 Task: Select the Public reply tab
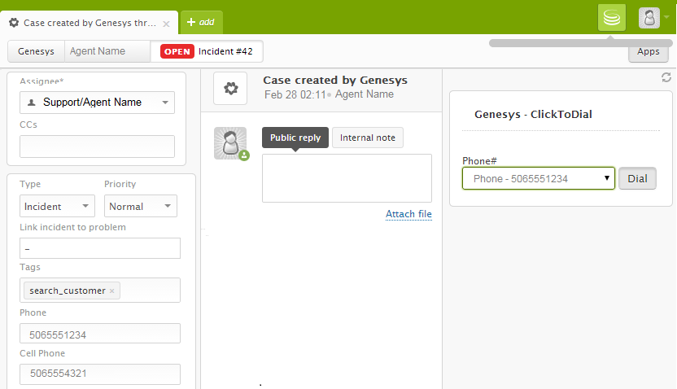(295, 138)
